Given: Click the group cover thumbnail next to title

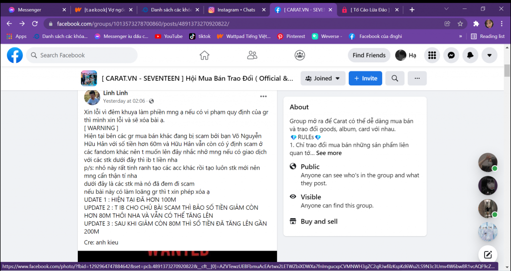Looking at the screenshot, I should point(89,78).
